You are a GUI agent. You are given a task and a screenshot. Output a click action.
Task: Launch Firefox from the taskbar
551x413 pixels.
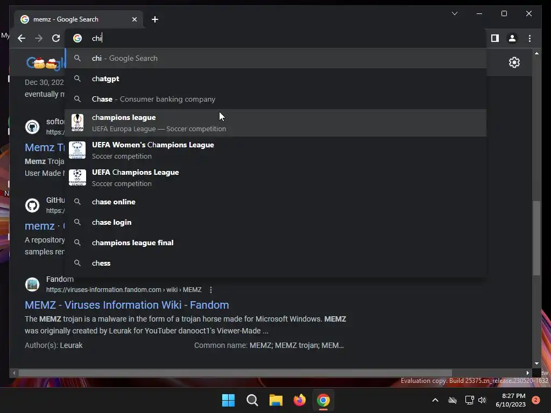299,400
